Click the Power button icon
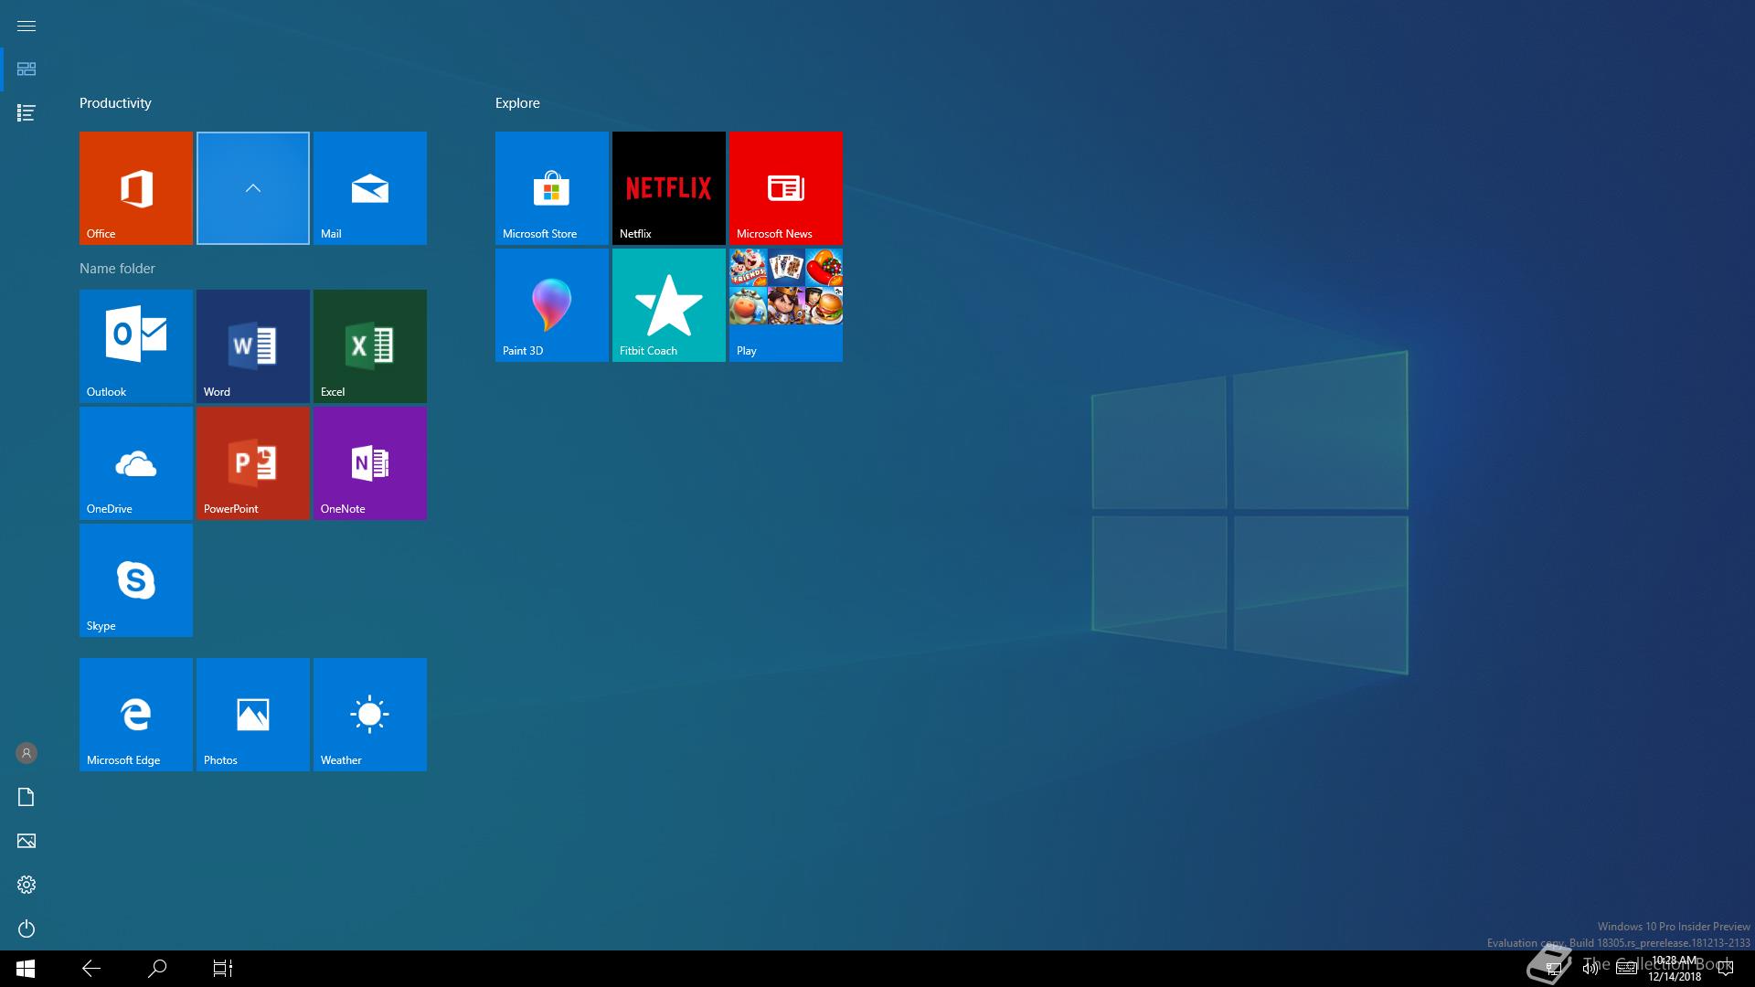1755x987 pixels. click(x=27, y=929)
